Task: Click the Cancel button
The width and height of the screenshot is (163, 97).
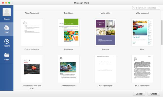Action: point(139,94)
